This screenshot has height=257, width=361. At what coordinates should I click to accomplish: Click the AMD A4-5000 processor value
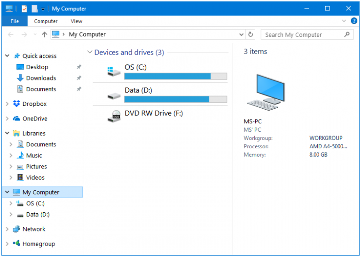tap(328, 146)
